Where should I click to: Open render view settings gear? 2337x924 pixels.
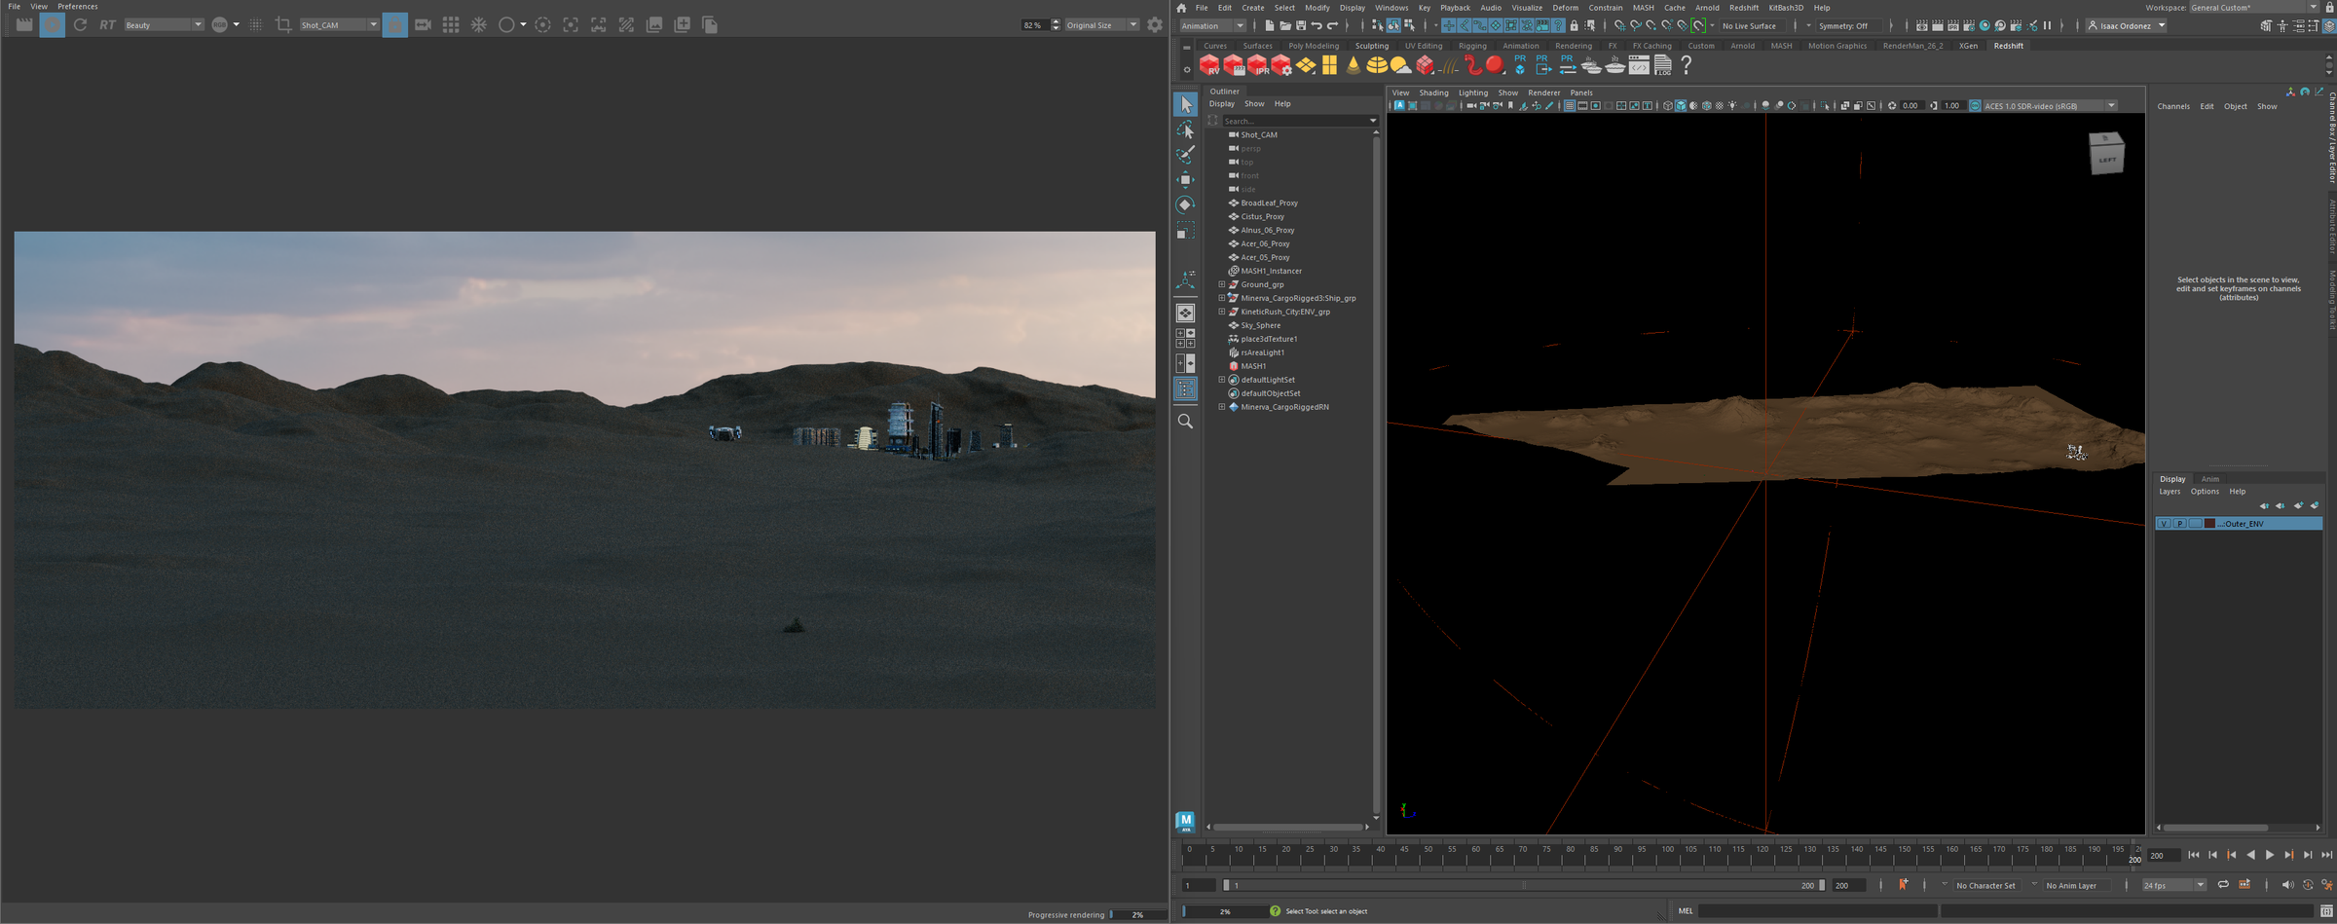point(1155,24)
